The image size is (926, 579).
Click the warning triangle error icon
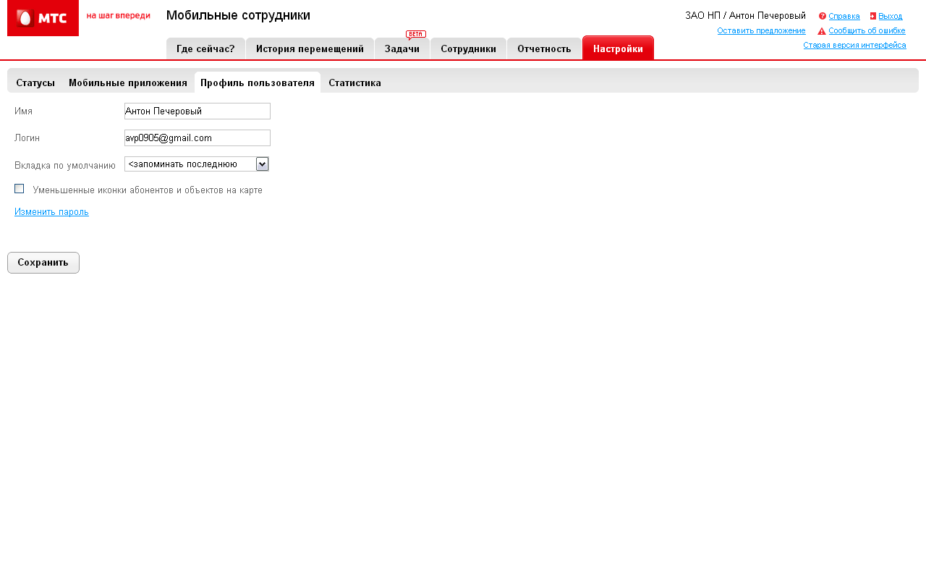click(822, 31)
